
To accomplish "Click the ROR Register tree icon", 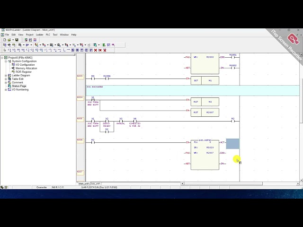I will point(13,72).
